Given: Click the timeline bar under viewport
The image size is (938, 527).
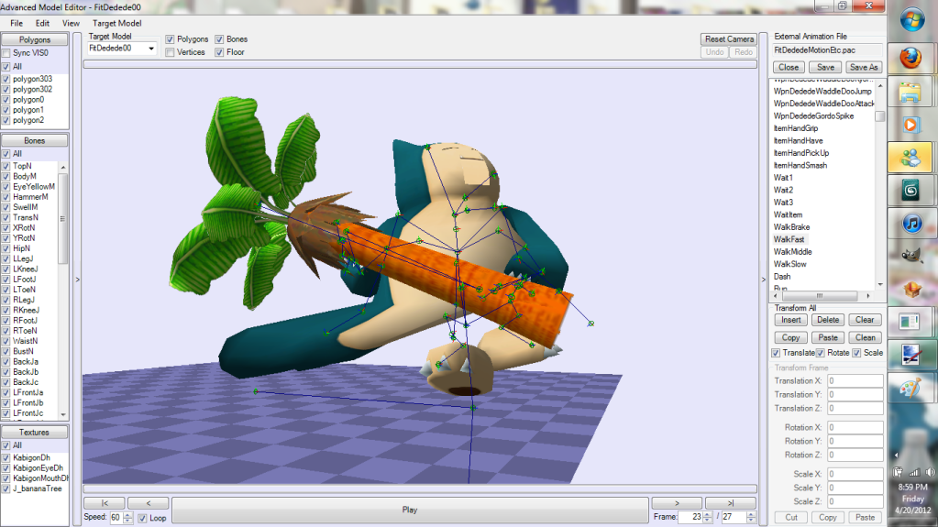Looking at the screenshot, I should tap(420, 489).
